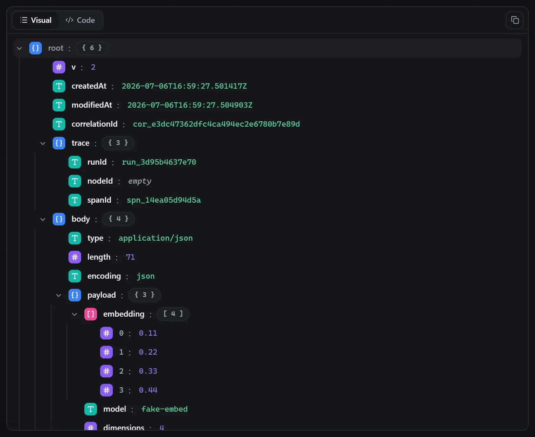Image resolution: width=535 pixels, height=437 pixels.
Task: Collapse the embedding array chevron
Action: pos(74,314)
